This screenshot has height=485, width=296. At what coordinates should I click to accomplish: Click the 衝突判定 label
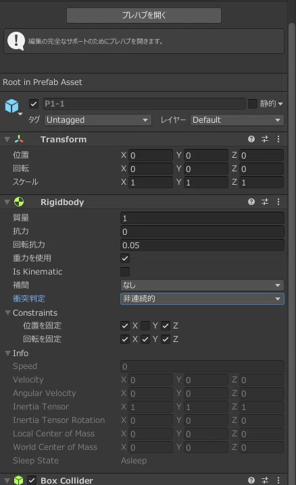click(29, 299)
